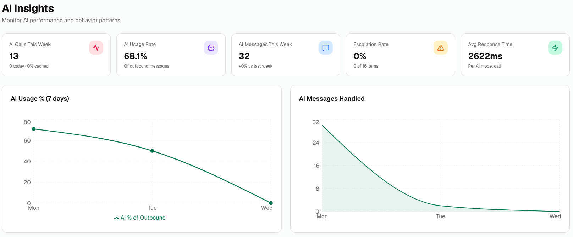573x237 pixels.
Task: Click the 'Wed' x-axis label on Messages Handled chart
Action: click(x=555, y=216)
